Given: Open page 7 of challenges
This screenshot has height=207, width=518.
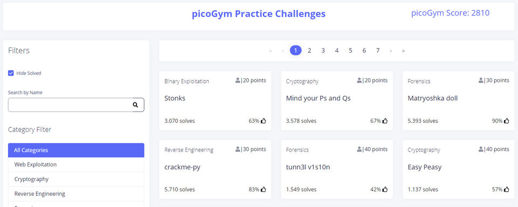Looking at the screenshot, I should pos(378,51).
